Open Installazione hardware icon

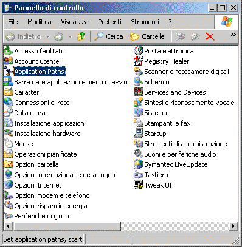click(x=9, y=134)
